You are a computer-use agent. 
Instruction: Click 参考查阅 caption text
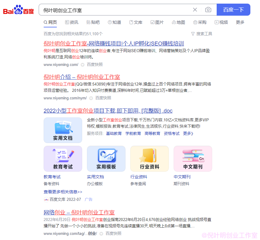tap(138, 184)
